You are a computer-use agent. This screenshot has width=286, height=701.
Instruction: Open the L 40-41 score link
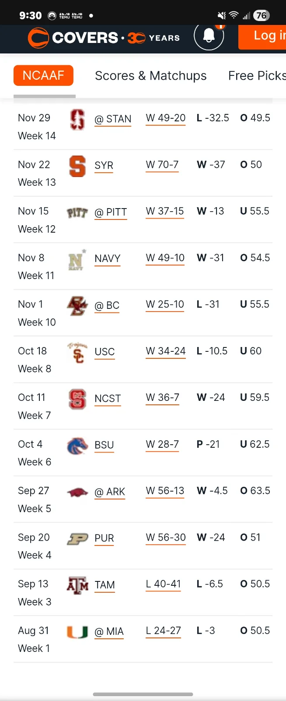tap(163, 584)
